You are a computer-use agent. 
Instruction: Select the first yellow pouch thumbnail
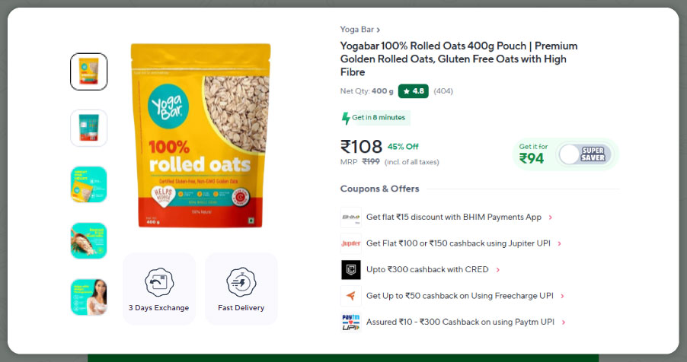pyautogui.click(x=89, y=71)
